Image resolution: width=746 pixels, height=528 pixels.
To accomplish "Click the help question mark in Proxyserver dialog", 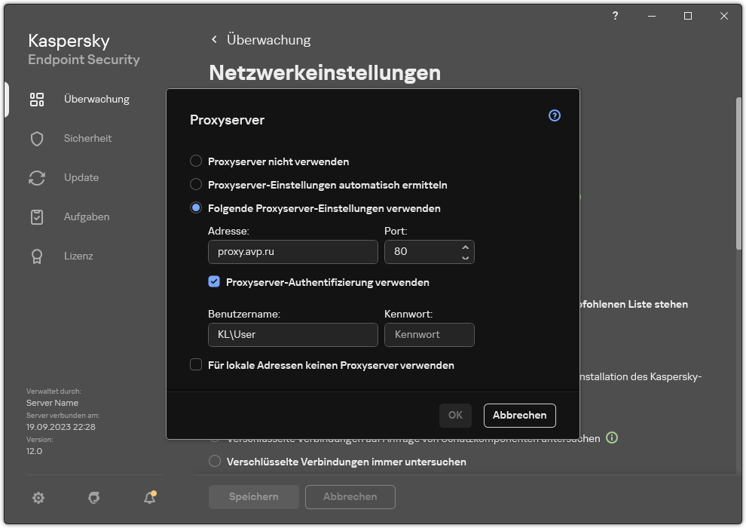I will (554, 115).
